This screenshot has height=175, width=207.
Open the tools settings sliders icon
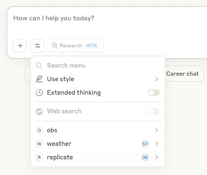coord(38,46)
